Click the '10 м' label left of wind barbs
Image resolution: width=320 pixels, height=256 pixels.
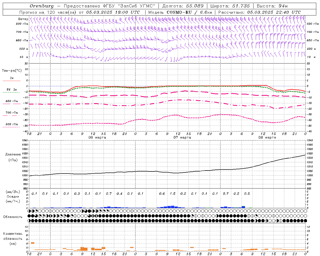pos(24,57)
